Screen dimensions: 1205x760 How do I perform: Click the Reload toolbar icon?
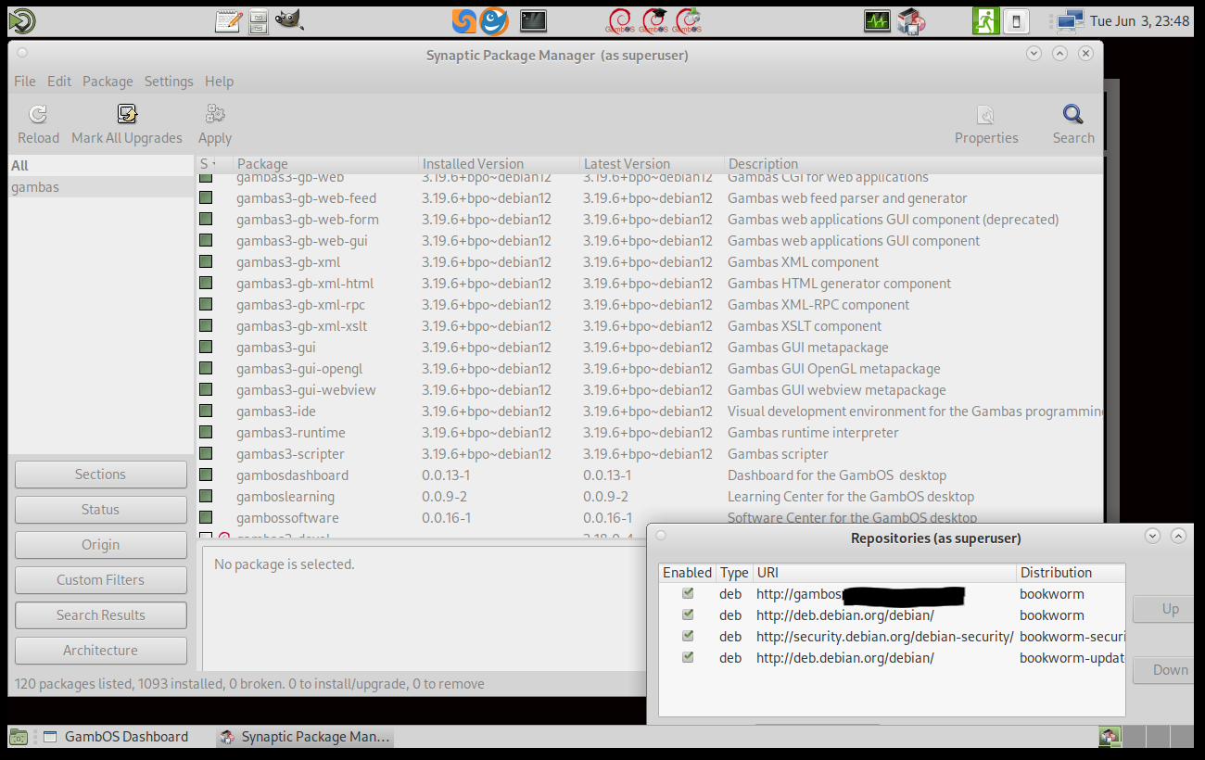click(38, 115)
